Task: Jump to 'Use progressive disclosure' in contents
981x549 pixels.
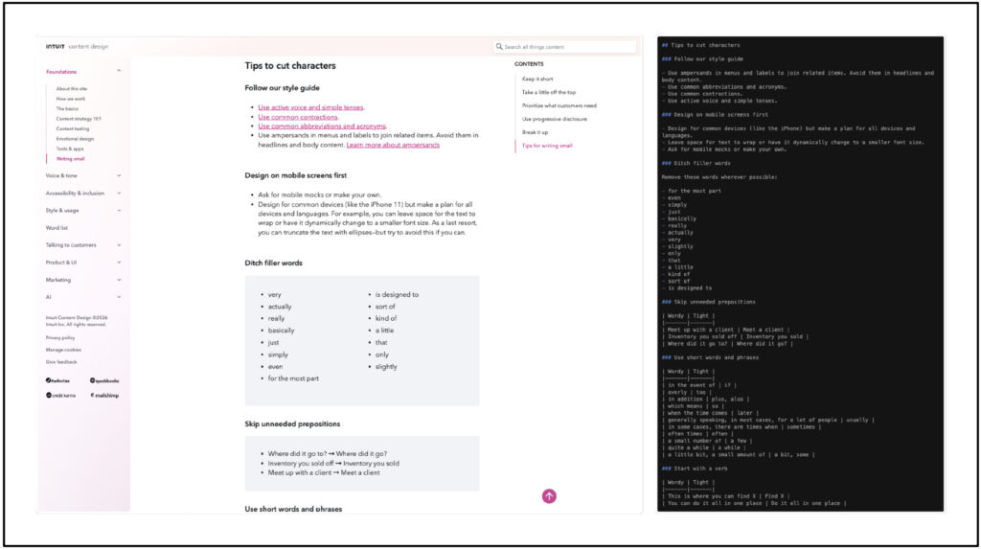Action: 555,119
